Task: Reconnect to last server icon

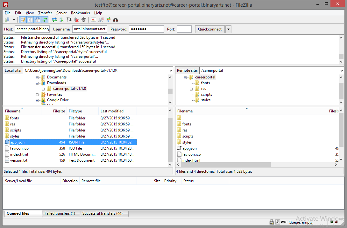Action: (x=84, y=20)
